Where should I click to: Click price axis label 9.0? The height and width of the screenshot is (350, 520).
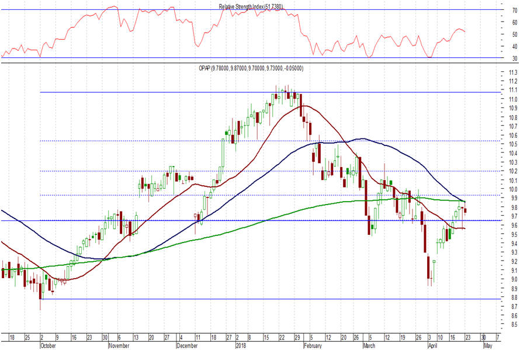tap(514, 279)
